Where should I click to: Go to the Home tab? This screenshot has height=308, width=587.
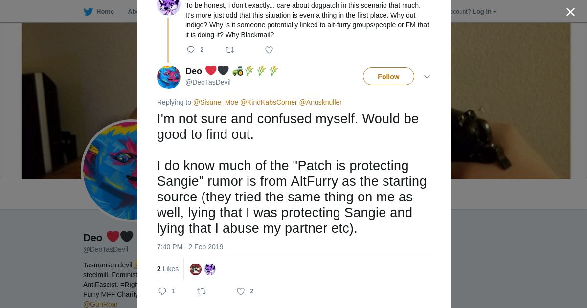click(x=105, y=12)
